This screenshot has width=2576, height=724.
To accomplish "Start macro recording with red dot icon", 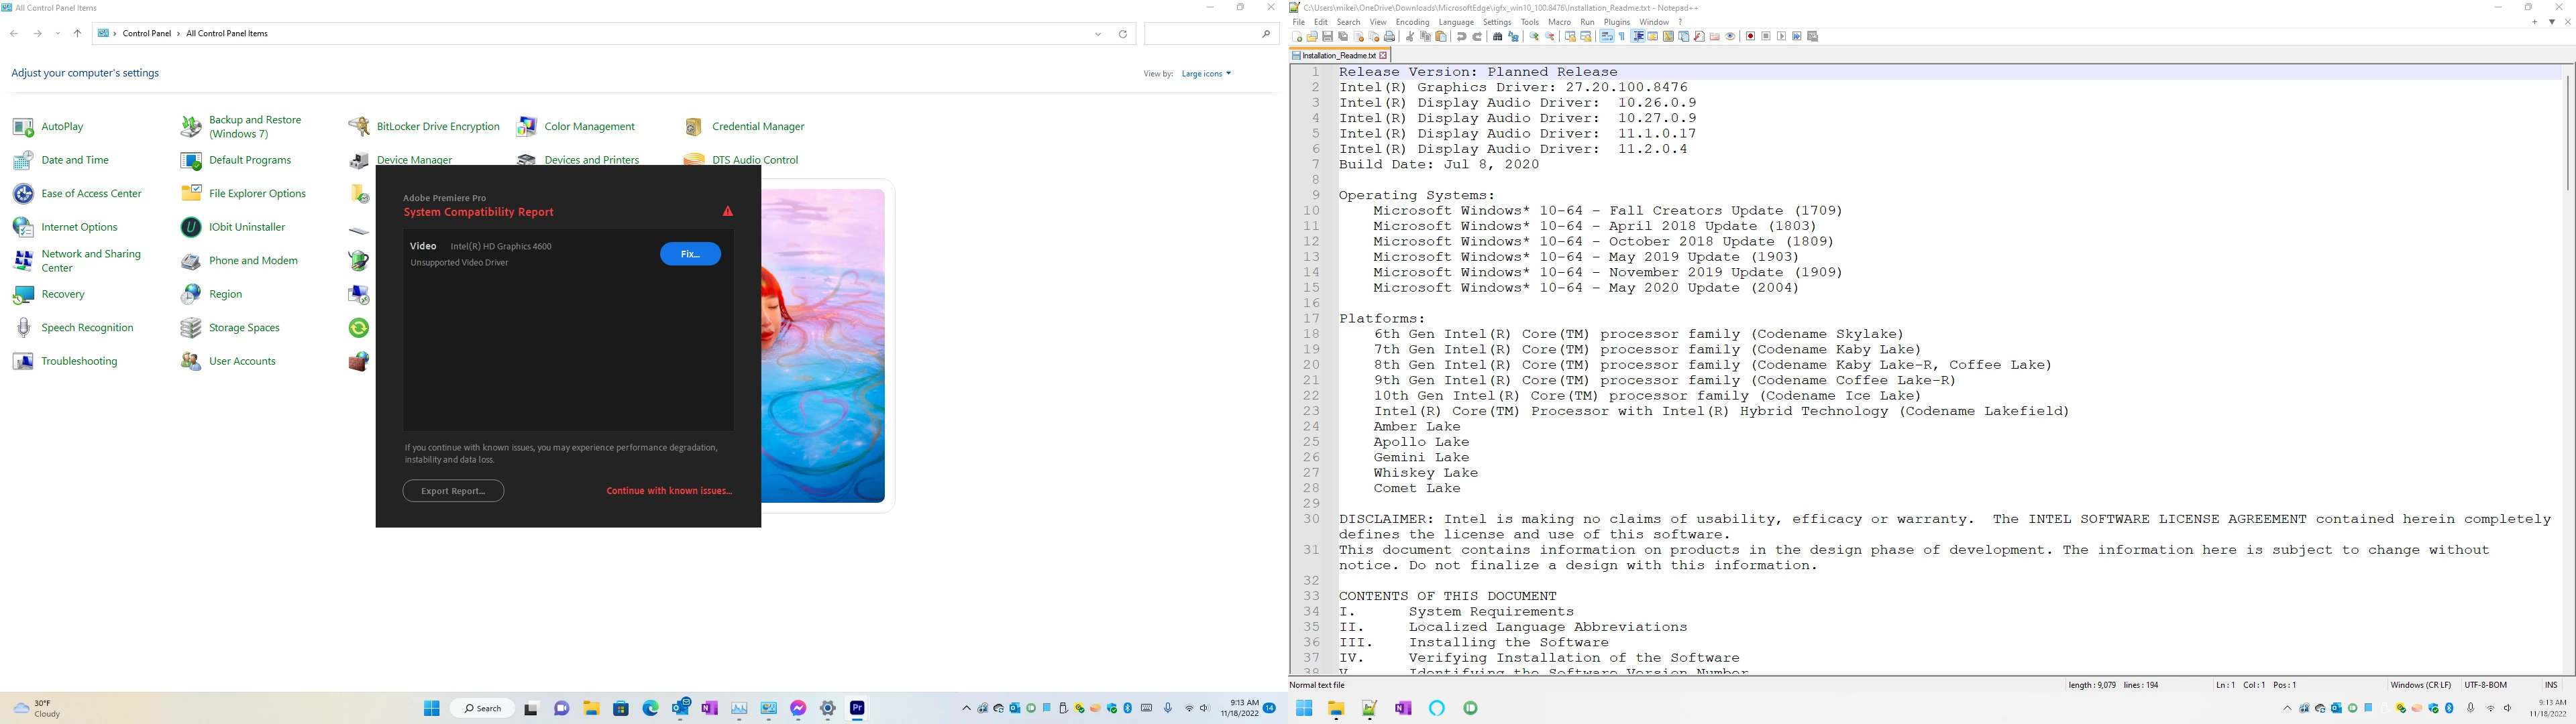I will [1750, 36].
